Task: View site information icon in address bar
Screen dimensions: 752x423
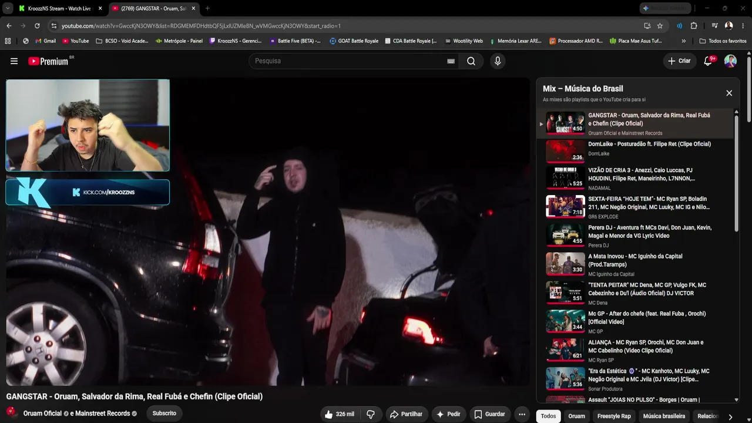Action: coord(54,26)
